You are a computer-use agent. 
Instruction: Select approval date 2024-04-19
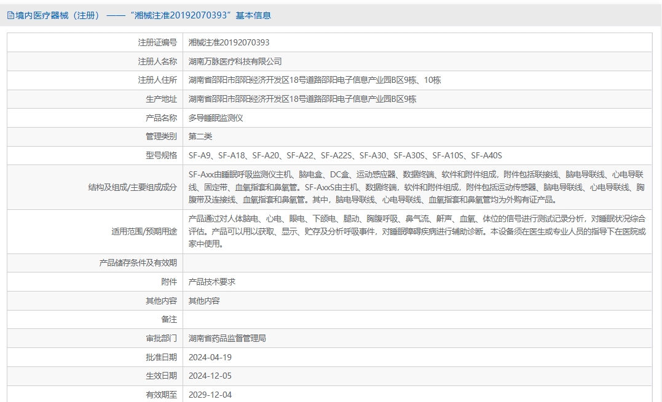(x=210, y=357)
